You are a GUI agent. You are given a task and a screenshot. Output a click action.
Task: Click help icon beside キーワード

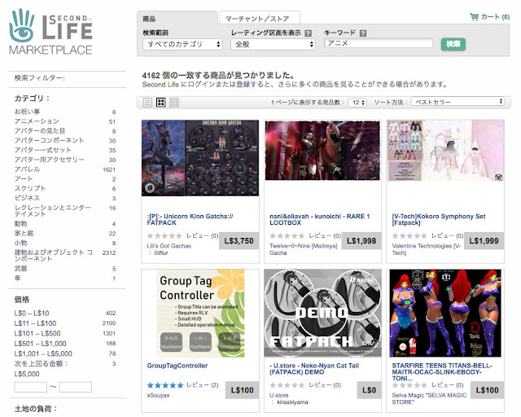point(363,33)
